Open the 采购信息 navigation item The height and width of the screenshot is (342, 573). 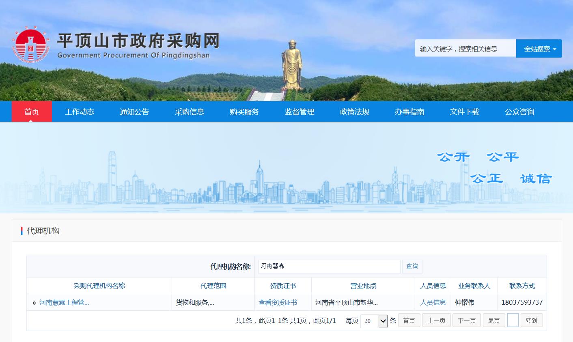click(190, 112)
